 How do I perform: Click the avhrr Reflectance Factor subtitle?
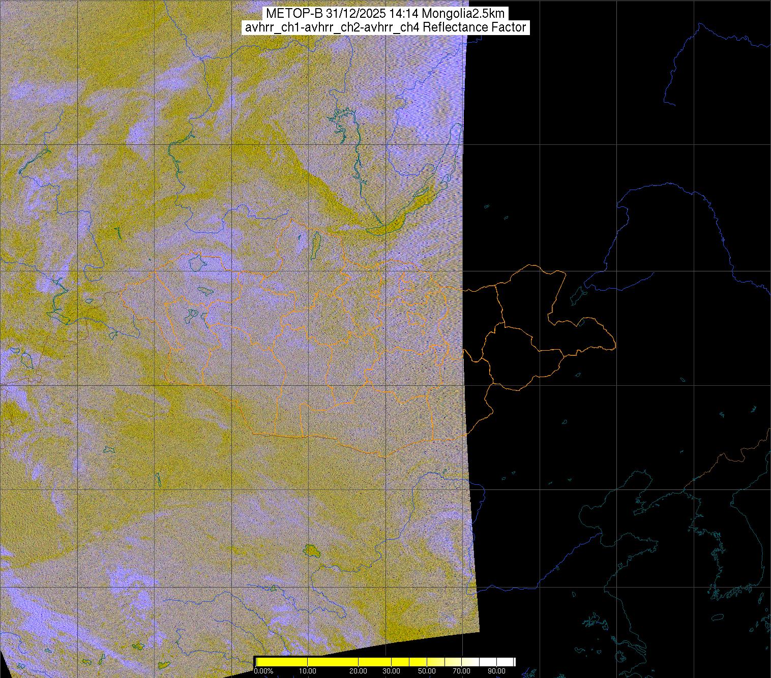pyautogui.click(x=385, y=27)
